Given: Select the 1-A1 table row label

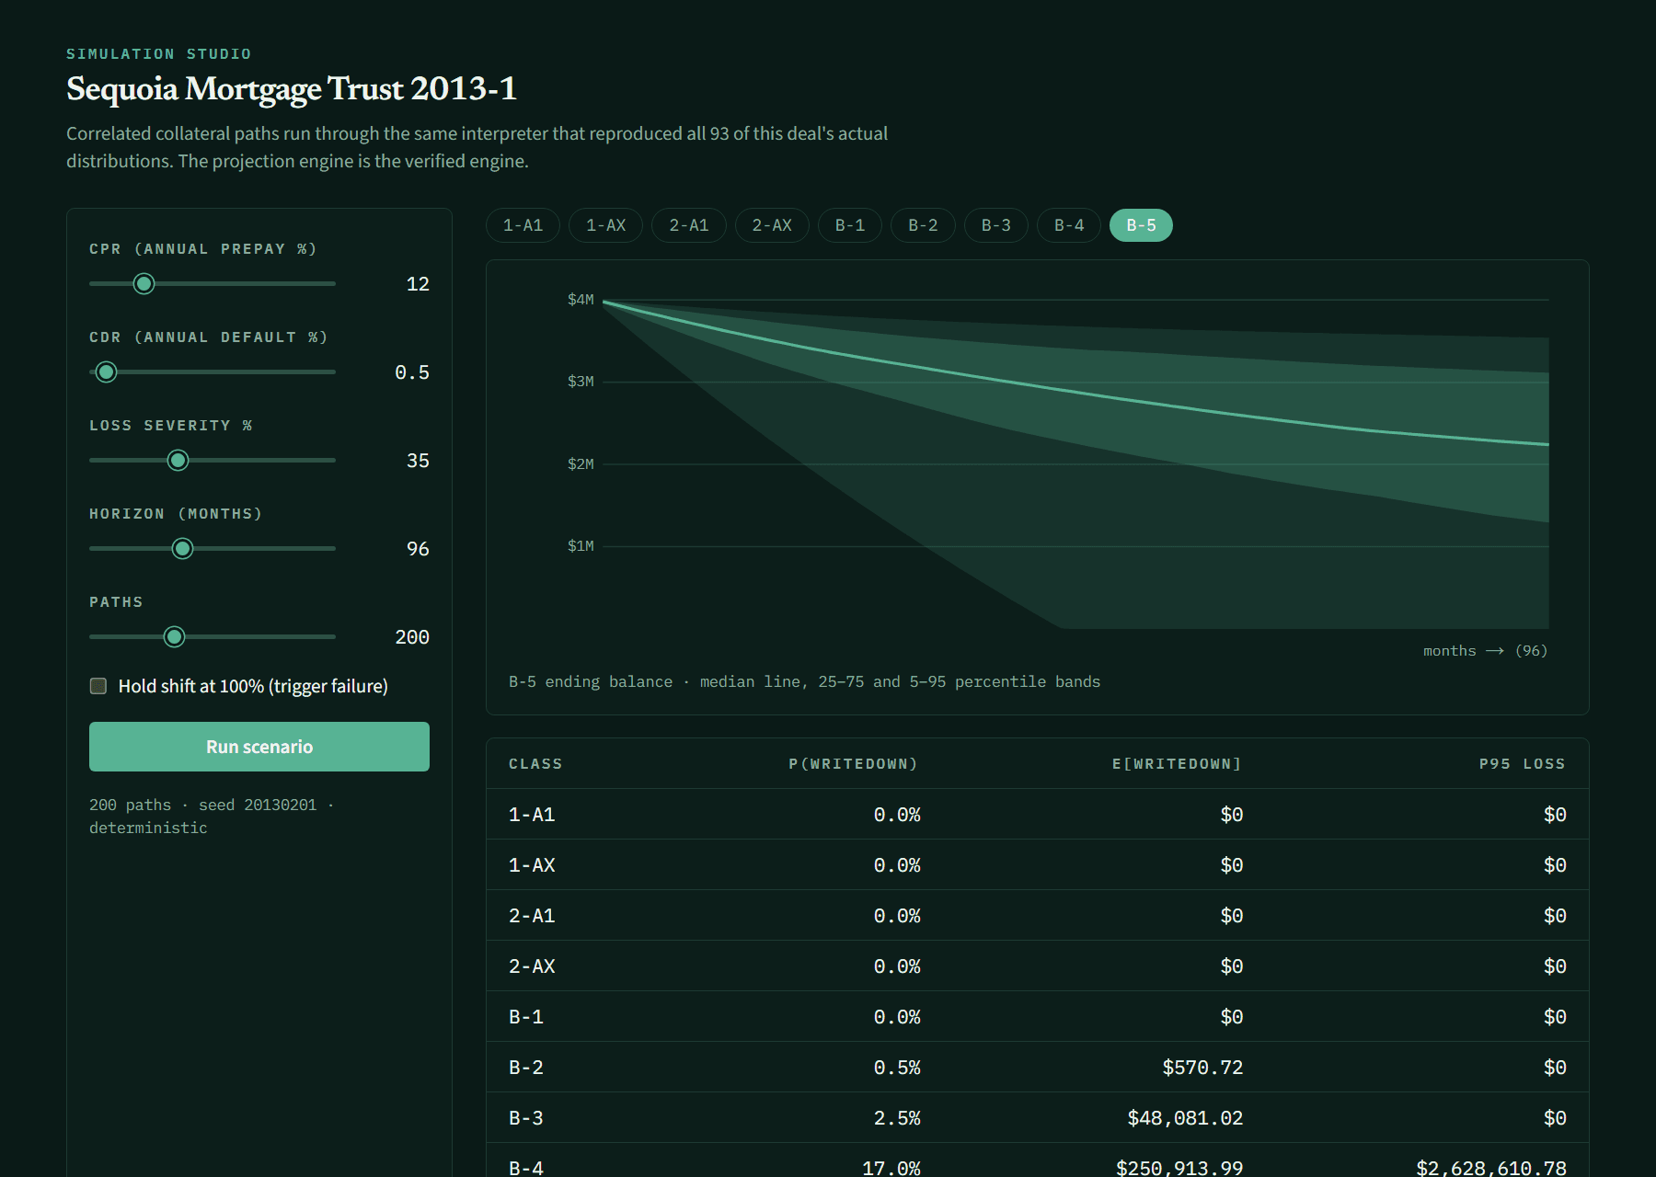Looking at the screenshot, I should pos(532,815).
